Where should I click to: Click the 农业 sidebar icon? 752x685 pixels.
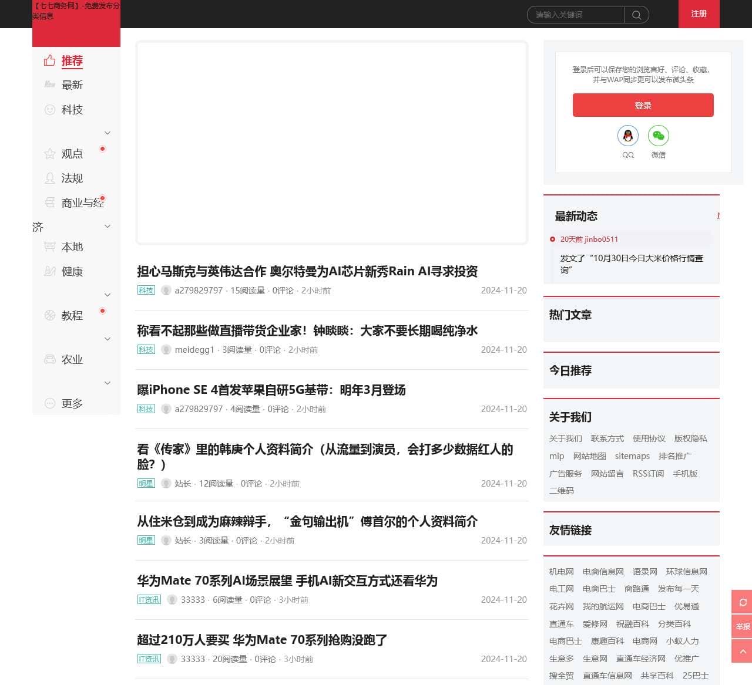pos(49,359)
